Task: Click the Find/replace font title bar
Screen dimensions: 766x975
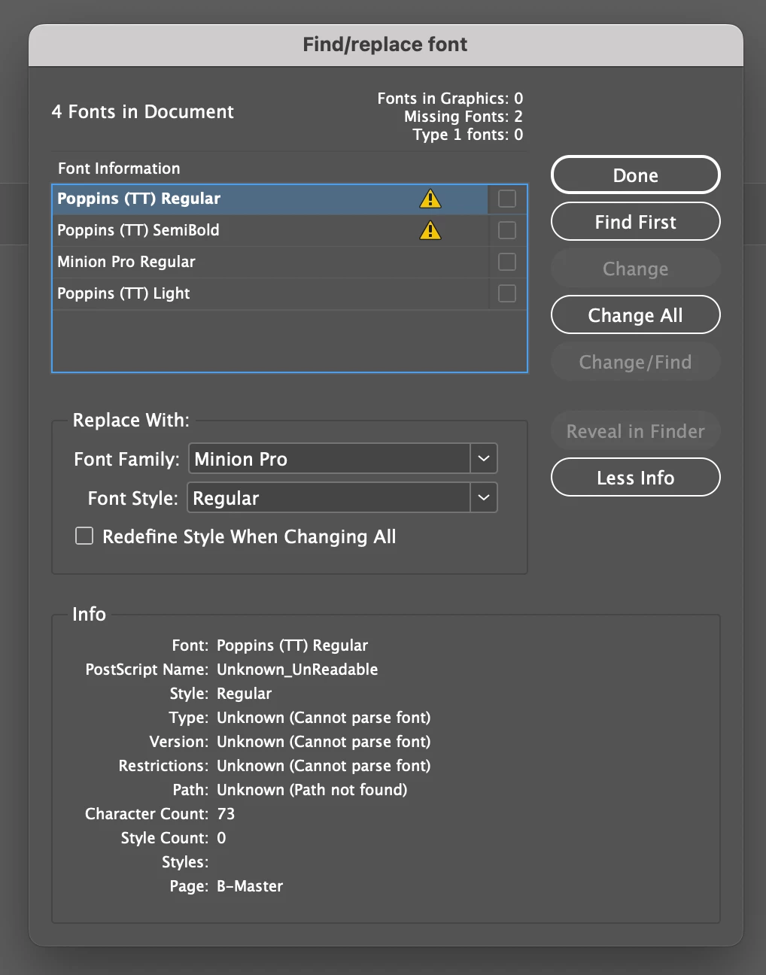Action: [x=385, y=44]
